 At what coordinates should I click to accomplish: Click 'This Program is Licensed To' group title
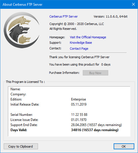point(25,82)
